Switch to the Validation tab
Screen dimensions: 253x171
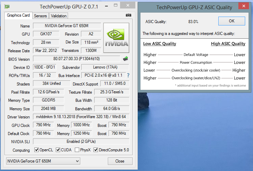click(58, 16)
